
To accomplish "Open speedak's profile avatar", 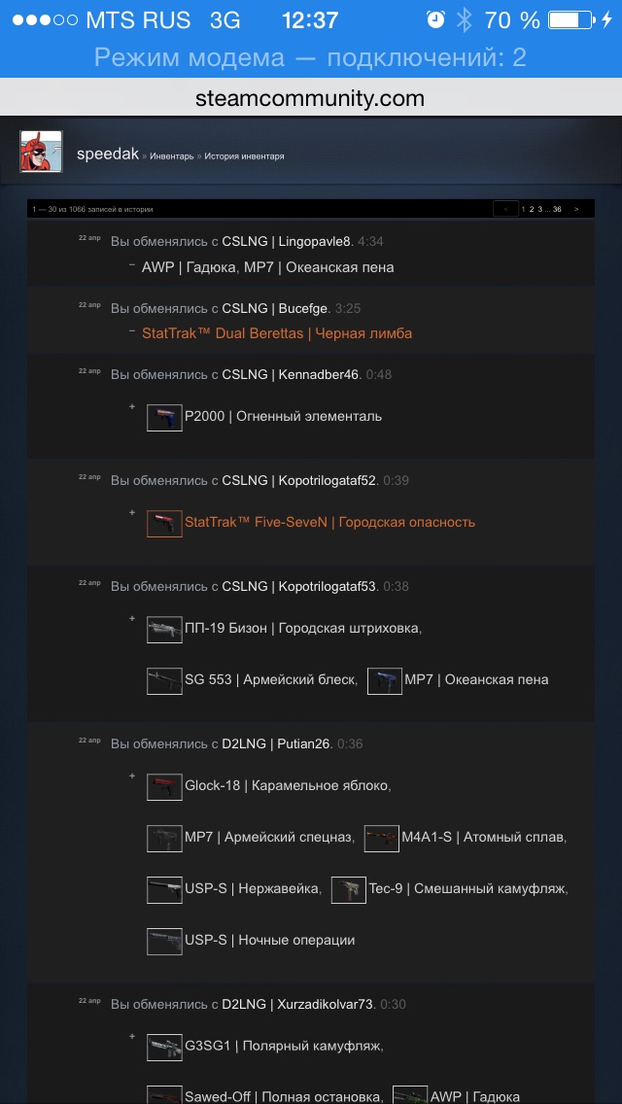I will point(41,152).
